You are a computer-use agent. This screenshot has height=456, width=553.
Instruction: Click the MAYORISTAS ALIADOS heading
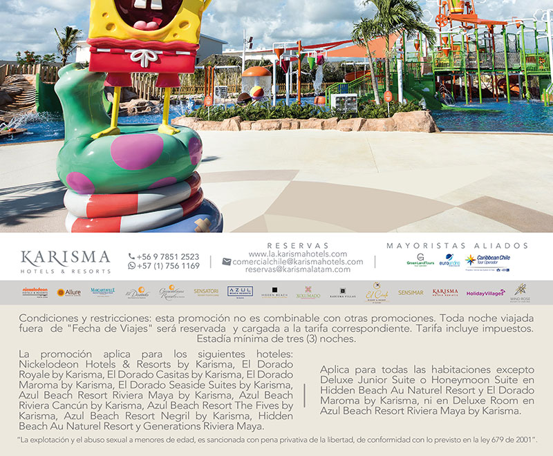[x=458, y=246]
